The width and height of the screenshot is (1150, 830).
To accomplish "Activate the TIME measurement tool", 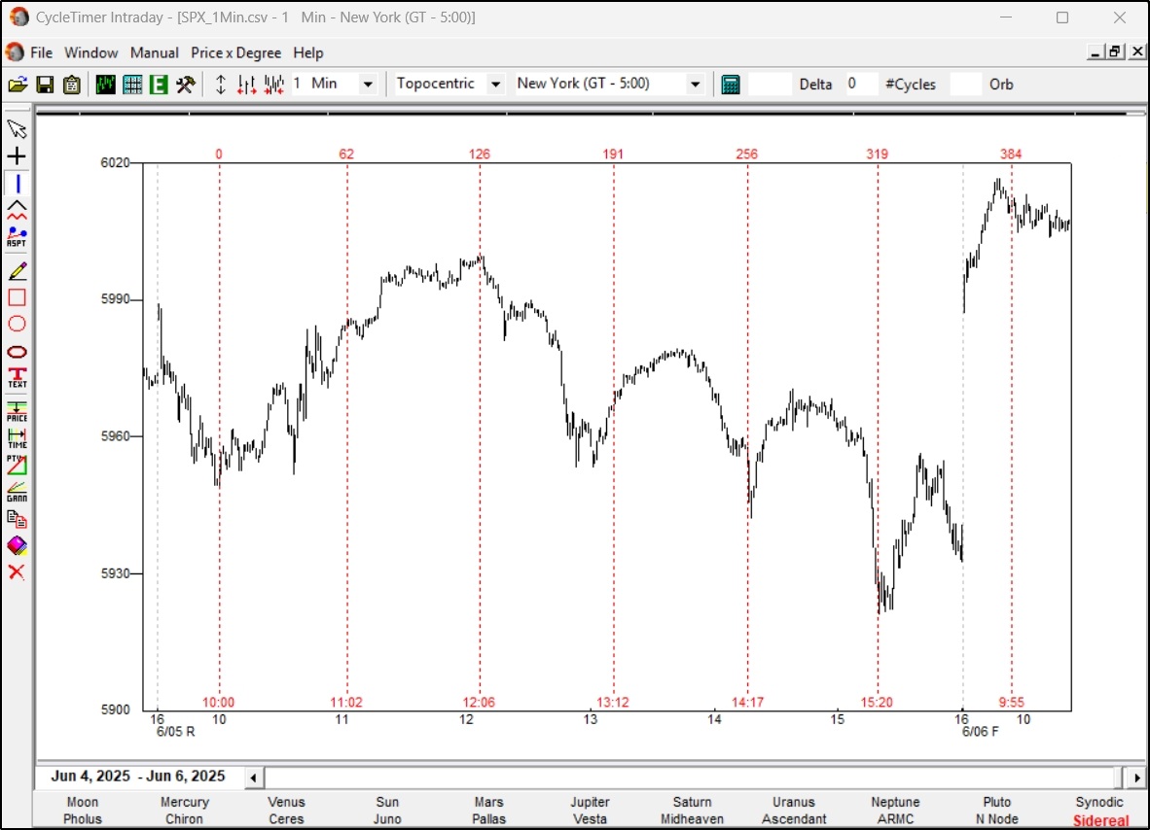I will 16,439.
